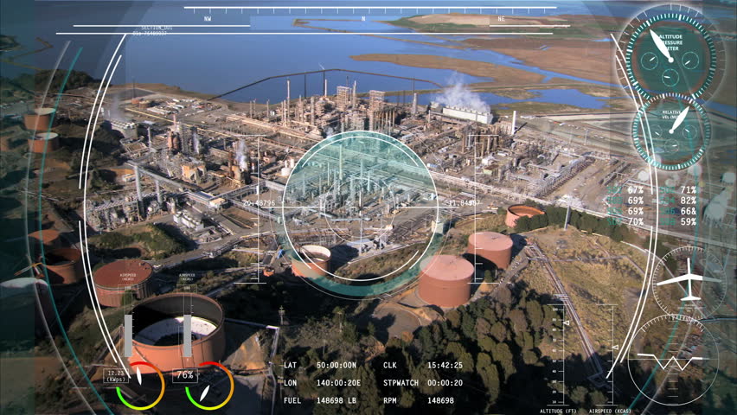Select the left airspeed vertical bar

tap(128, 335)
